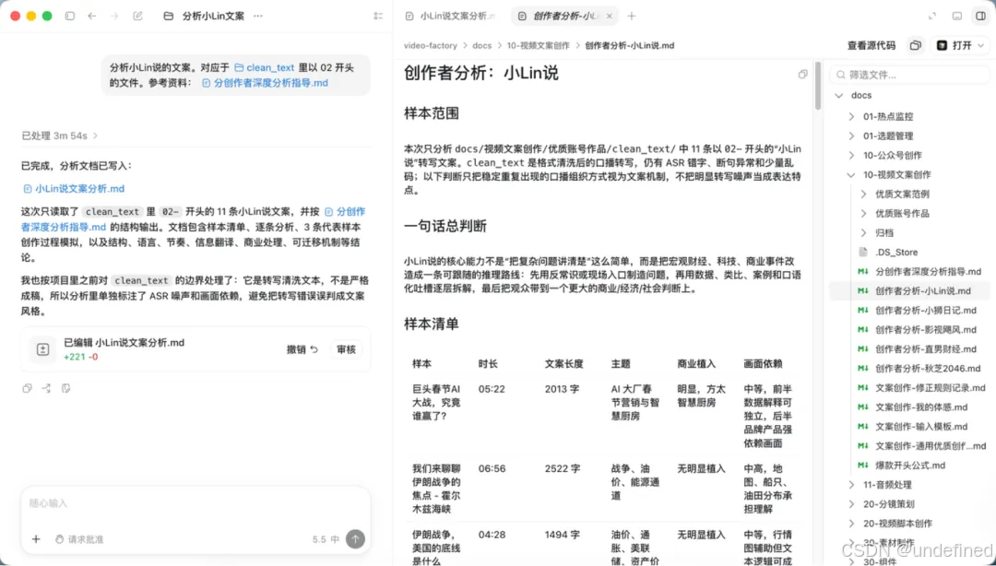This screenshot has width=996, height=566.
Task: Expand the 已处理 3m 54s details
Action: [60, 136]
